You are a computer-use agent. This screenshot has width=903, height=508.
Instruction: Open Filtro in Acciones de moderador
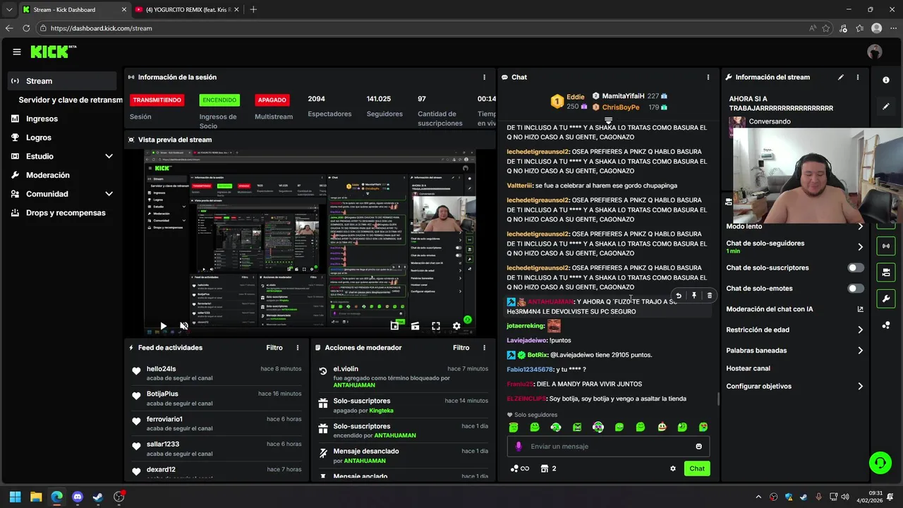point(461,348)
